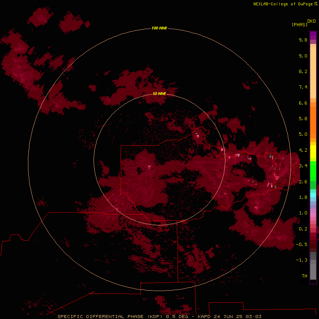319x319 pixels.
Task: Select the 8.2 scale value
Action: coord(303,71)
